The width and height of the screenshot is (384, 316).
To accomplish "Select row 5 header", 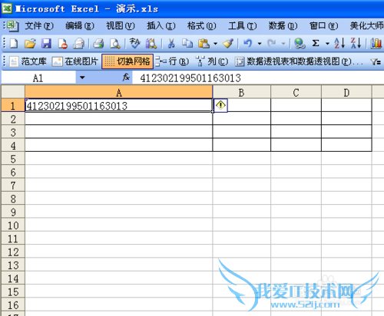I will tap(13, 159).
